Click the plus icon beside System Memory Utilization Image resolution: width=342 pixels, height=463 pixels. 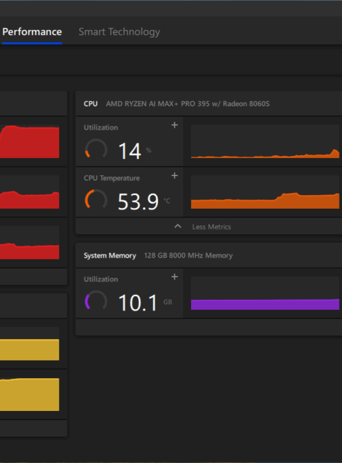pos(175,276)
